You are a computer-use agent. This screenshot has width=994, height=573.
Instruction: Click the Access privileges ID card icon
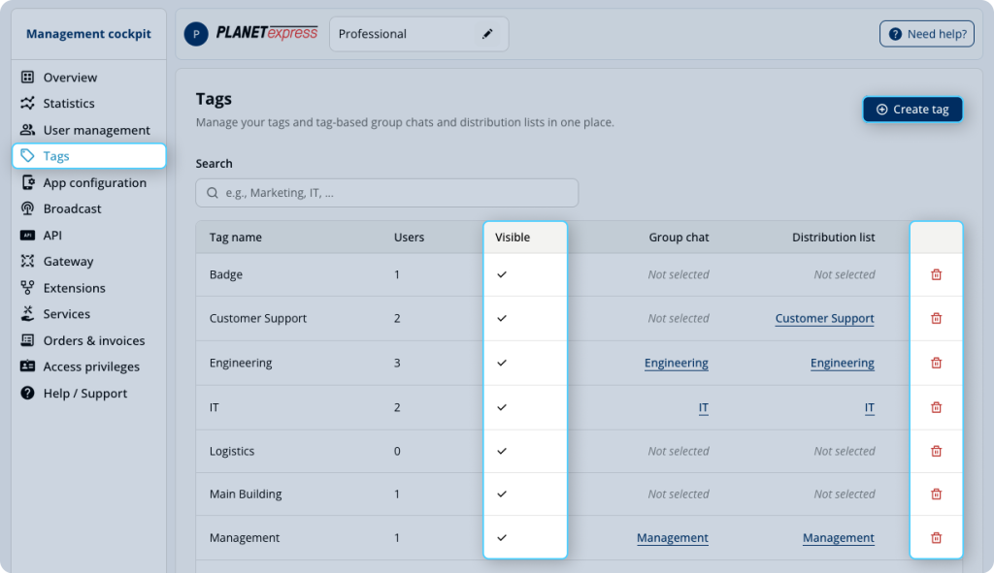pyautogui.click(x=27, y=366)
